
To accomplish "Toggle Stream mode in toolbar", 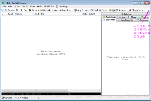I will [34, 10].
